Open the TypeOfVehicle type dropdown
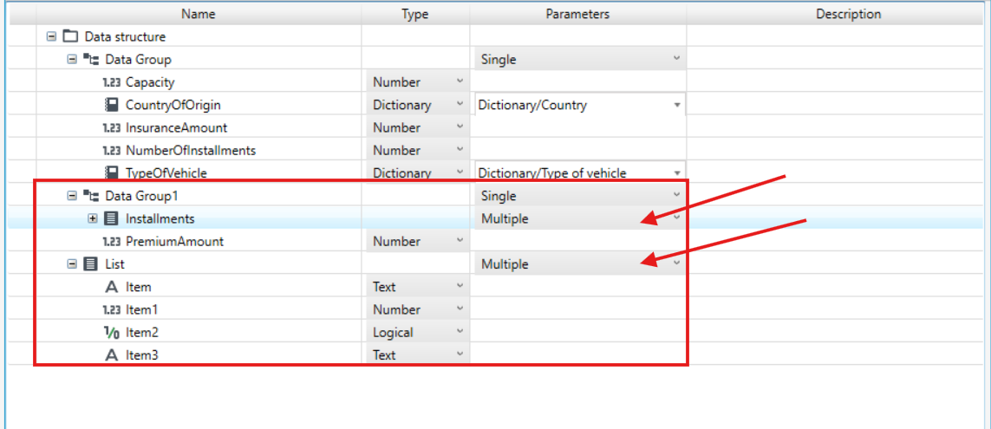Image resolution: width=991 pixels, height=429 pixels. click(418, 172)
